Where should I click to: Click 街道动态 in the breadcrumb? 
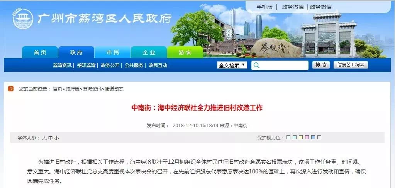(x=114, y=89)
